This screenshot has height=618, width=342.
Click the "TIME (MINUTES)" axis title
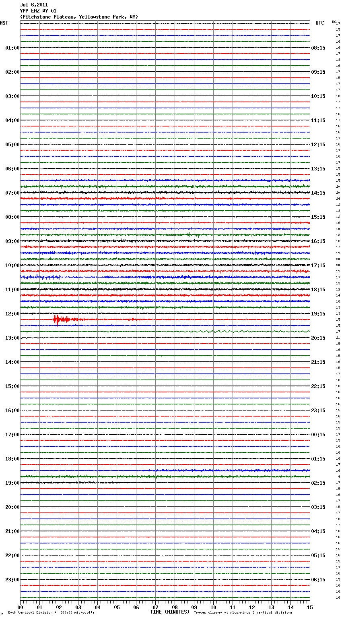pos(170,612)
